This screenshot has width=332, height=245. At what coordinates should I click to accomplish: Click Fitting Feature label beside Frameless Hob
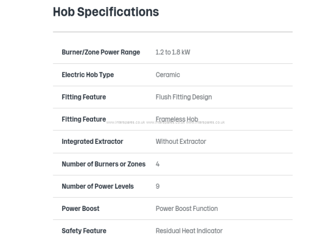(84, 119)
